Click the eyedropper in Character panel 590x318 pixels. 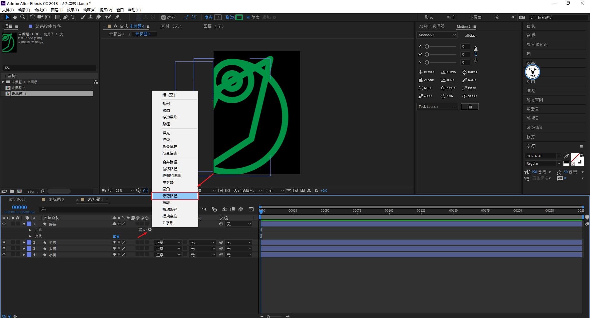566,156
